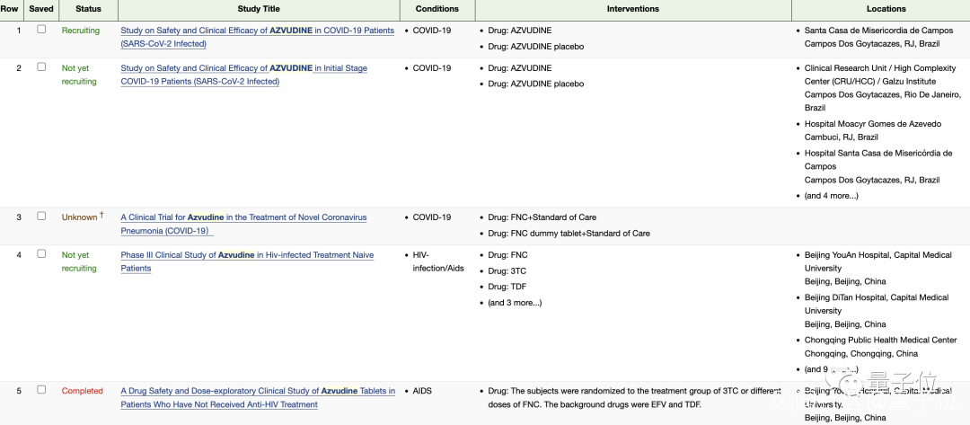Select 'Drug: AZVUDINE placebo' in row 1
The image size is (970, 425).
(x=535, y=47)
